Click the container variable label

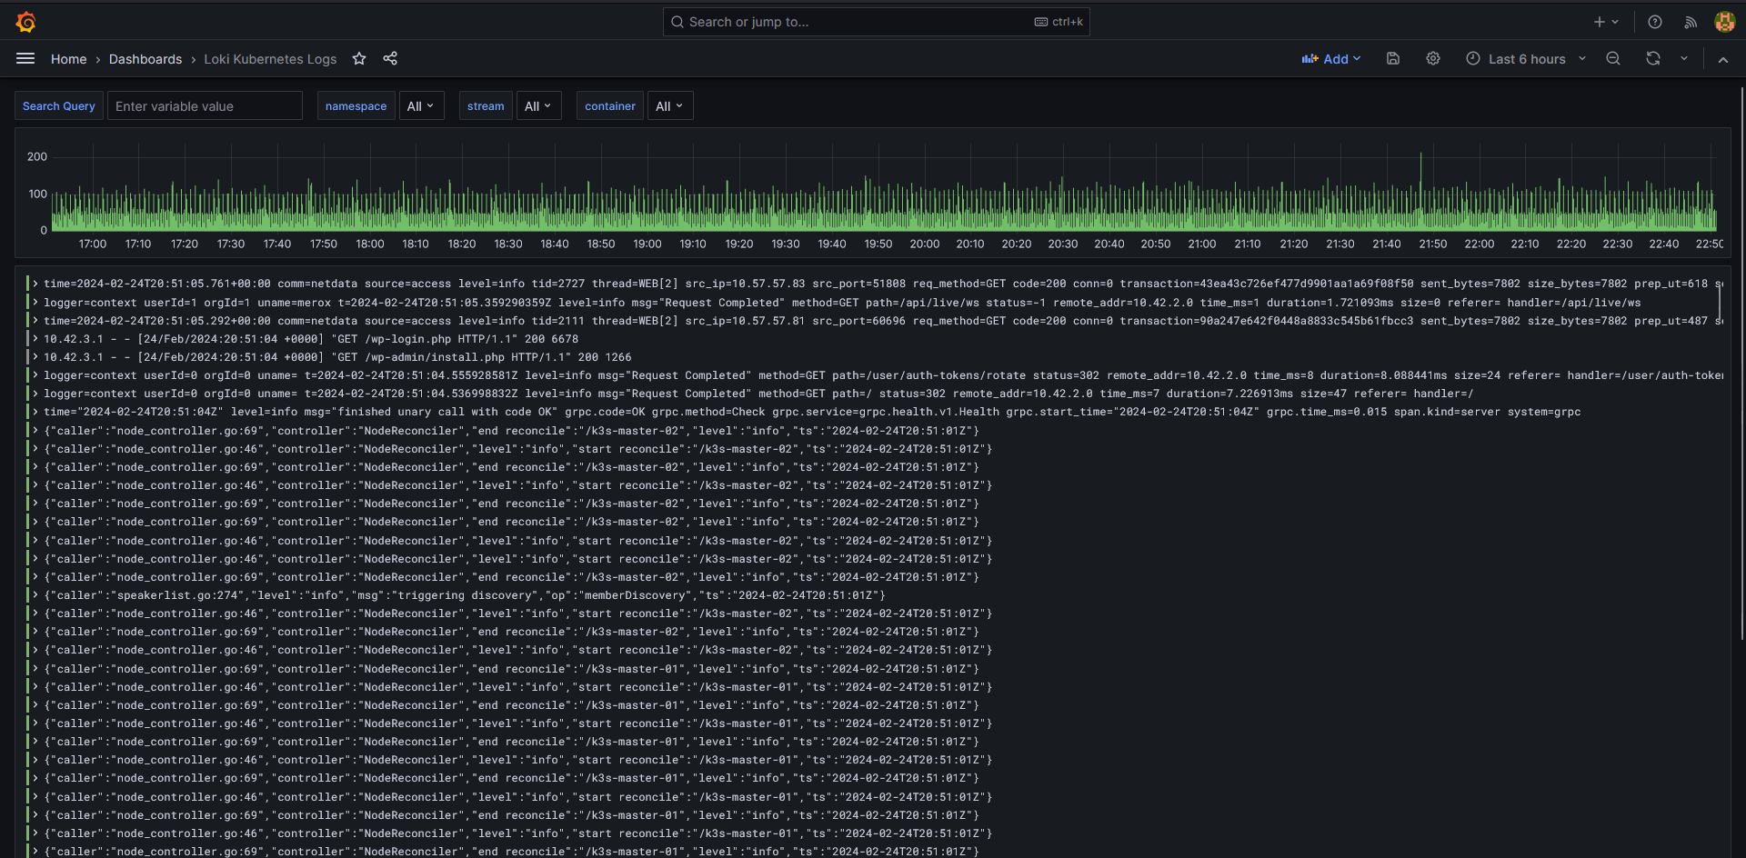click(610, 106)
